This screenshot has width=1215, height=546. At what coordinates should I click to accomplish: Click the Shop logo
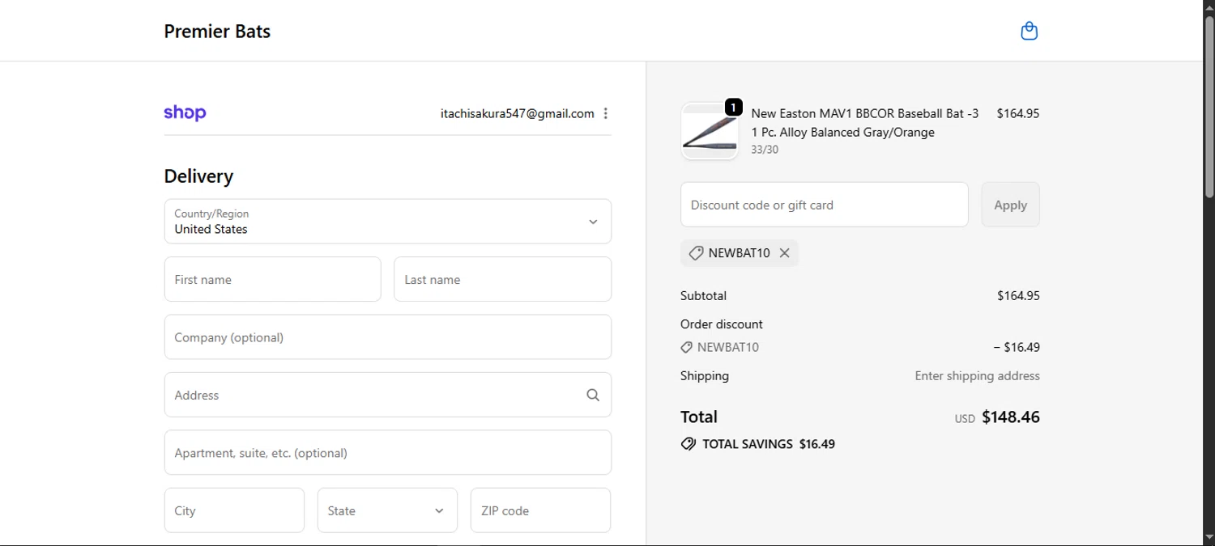coord(185,113)
